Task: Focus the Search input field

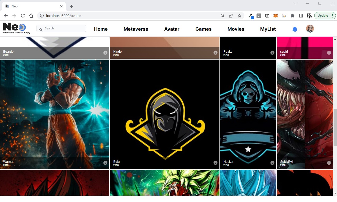Action: click(x=61, y=29)
